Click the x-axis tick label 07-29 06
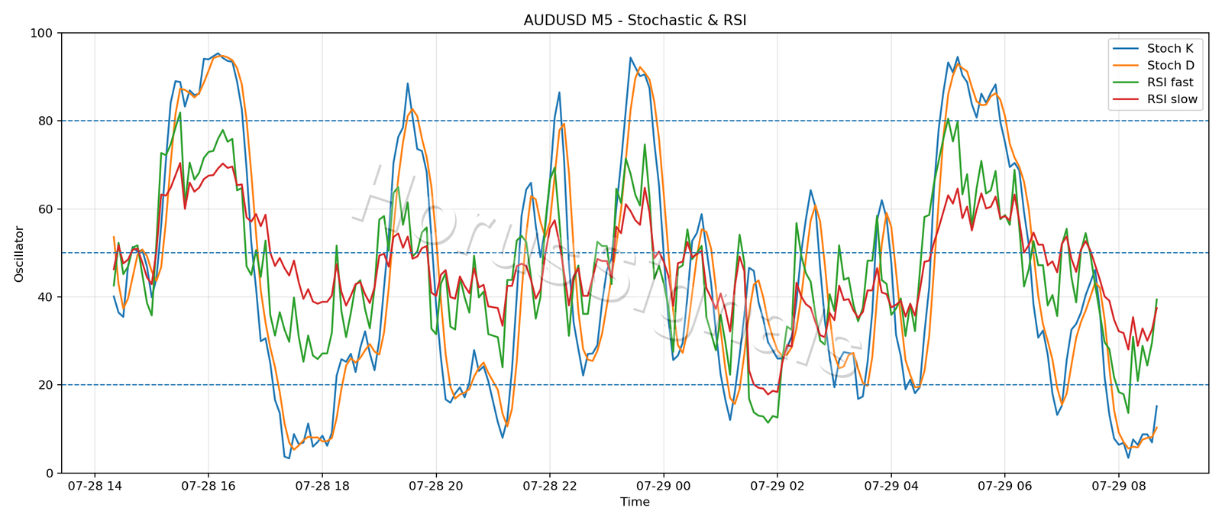The width and height of the screenshot is (1222, 524). click(1004, 485)
